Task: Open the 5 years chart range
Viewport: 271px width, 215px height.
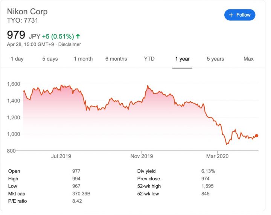Action: pyautogui.click(x=215, y=59)
